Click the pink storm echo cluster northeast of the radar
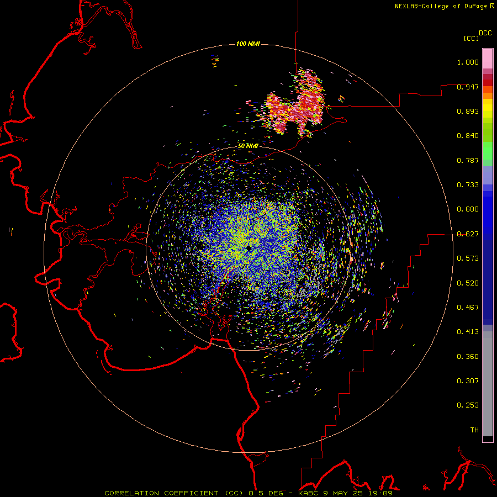 pyautogui.click(x=295, y=104)
